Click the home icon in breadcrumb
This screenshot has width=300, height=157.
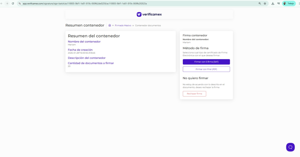pyautogui.click(x=110, y=25)
